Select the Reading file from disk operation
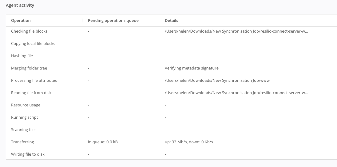337x167 pixels. pyautogui.click(x=31, y=93)
